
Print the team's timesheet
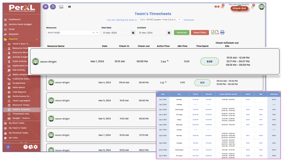point(222,32)
